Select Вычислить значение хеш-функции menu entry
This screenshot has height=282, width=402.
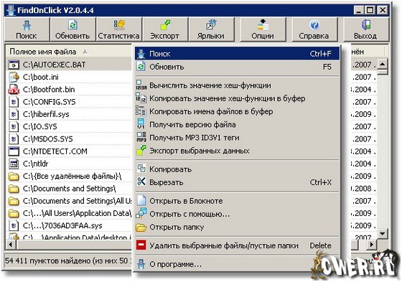(x=237, y=85)
